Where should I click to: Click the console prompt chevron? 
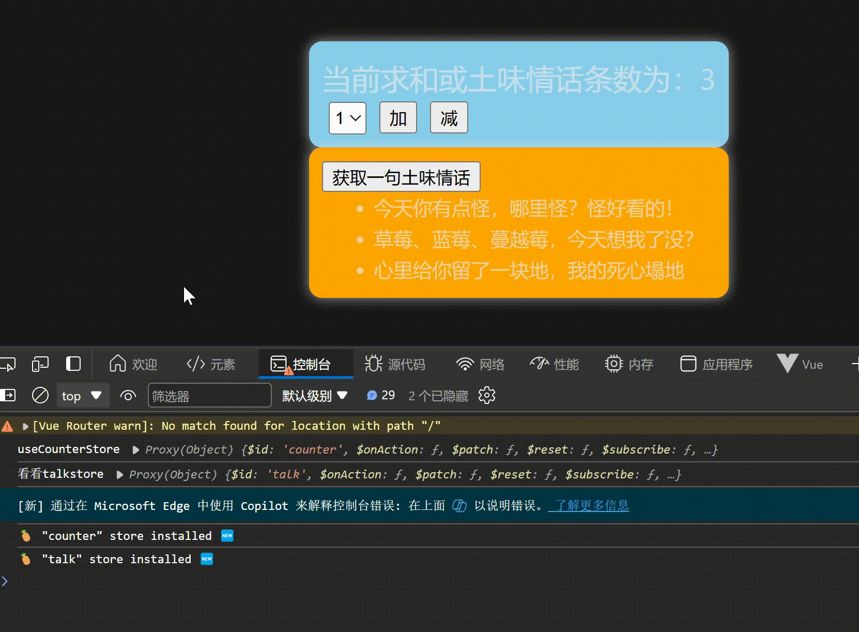[x=5, y=581]
